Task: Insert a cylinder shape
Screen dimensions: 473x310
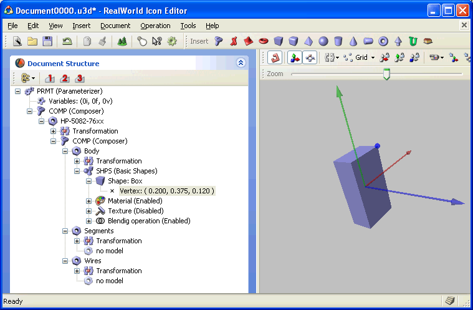Action: 338,41
